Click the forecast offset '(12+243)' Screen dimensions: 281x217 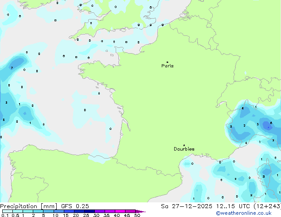[267, 206]
